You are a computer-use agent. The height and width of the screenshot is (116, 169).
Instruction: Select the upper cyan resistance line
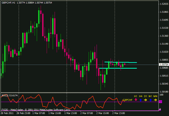[121, 62]
